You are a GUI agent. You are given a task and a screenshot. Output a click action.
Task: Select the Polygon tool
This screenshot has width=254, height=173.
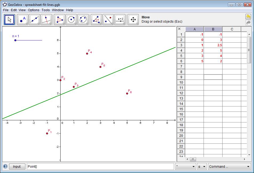pos(59,19)
